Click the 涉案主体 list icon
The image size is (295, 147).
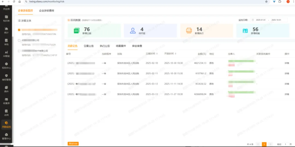point(19,21)
